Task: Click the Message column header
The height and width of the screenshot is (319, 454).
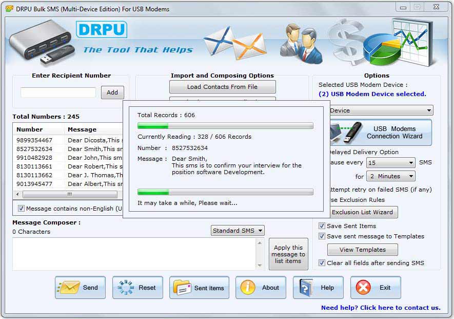Action: [x=93, y=129]
